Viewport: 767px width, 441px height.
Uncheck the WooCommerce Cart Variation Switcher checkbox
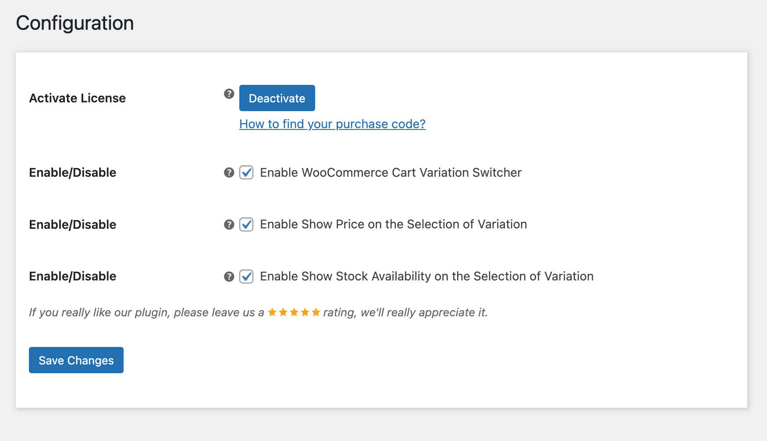tap(246, 173)
